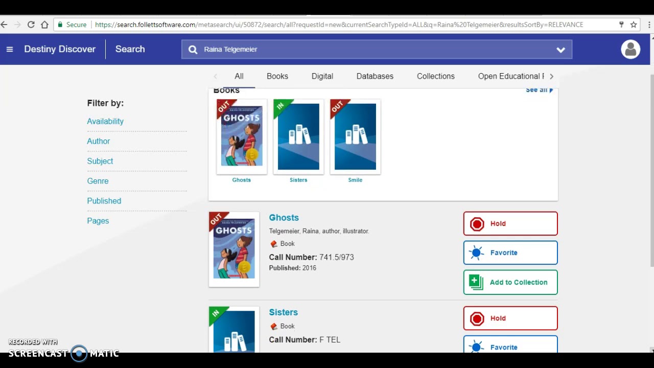Screen dimensions: 654x368
Task: Click the key icon in the address bar
Action: [621, 25]
